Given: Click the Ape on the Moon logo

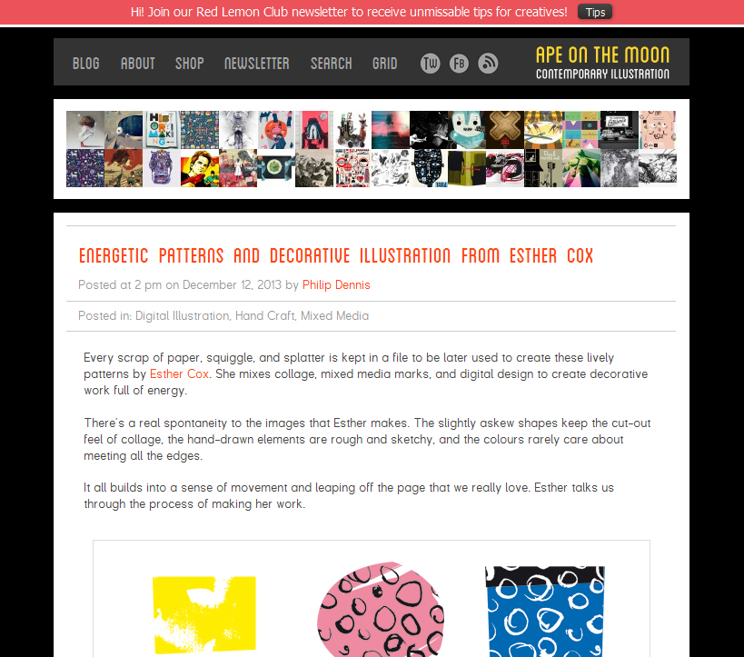Looking at the screenshot, I should tap(602, 62).
